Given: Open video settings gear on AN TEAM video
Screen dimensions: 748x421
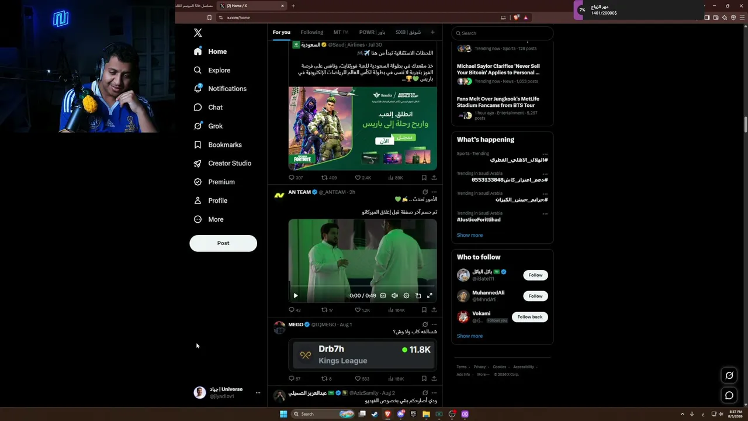Looking at the screenshot, I should (x=406, y=296).
